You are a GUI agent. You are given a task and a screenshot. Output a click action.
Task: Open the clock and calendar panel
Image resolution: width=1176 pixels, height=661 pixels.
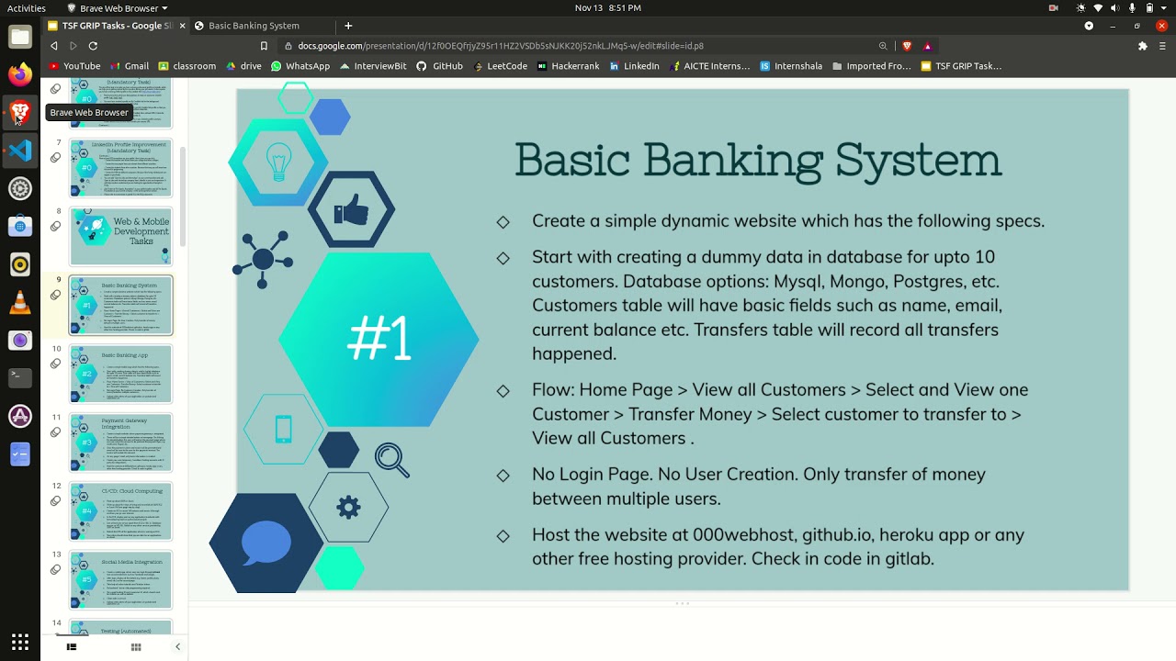[607, 7]
